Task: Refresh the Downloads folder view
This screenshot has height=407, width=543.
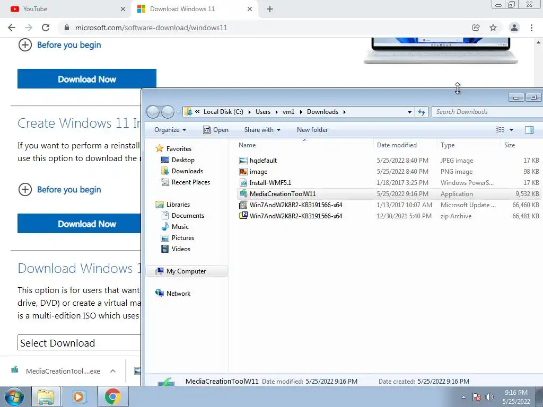Action: pos(422,112)
